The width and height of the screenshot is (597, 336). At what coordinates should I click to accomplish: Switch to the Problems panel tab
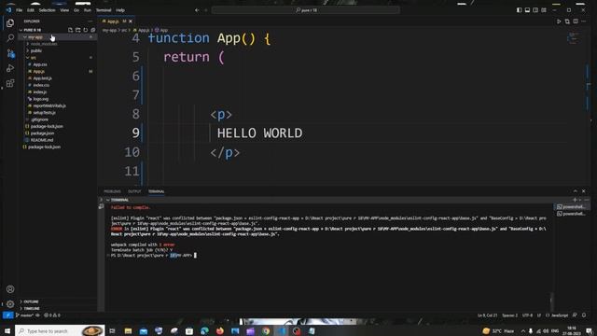pos(112,191)
